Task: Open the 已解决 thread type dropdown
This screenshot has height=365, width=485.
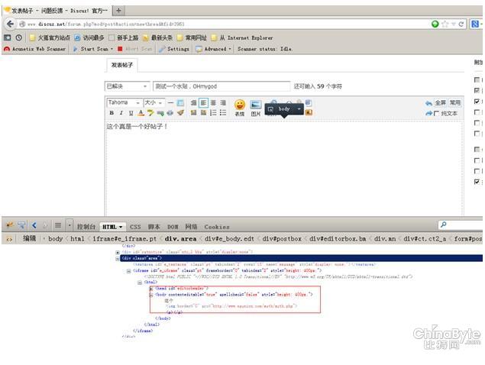Action: [127, 86]
